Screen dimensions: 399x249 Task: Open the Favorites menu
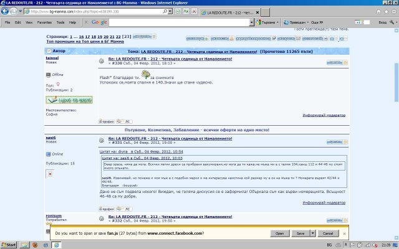[x=44, y=22]
